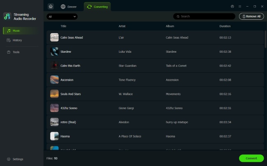267x166 pixels.
Task: Switch to the Converting tab
Action: coord(97,7)
